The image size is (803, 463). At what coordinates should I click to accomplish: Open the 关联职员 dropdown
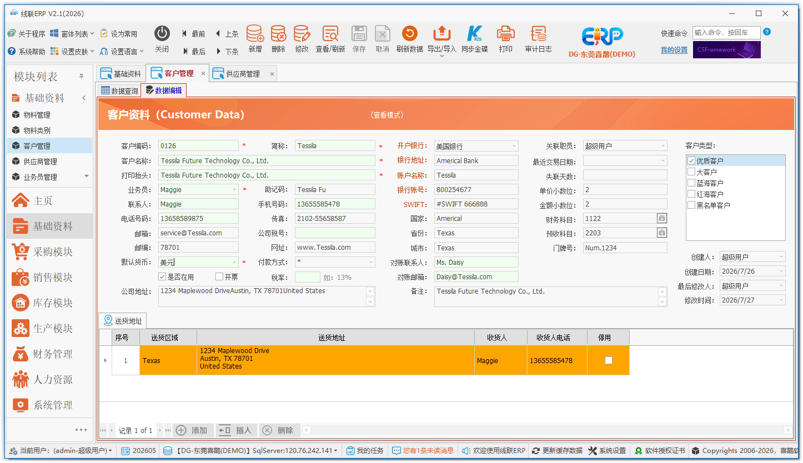click(x=663, y=147)
